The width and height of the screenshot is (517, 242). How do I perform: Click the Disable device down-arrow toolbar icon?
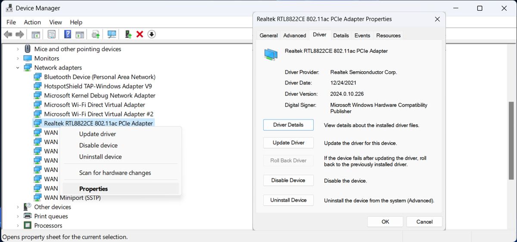tap(152, 34)
